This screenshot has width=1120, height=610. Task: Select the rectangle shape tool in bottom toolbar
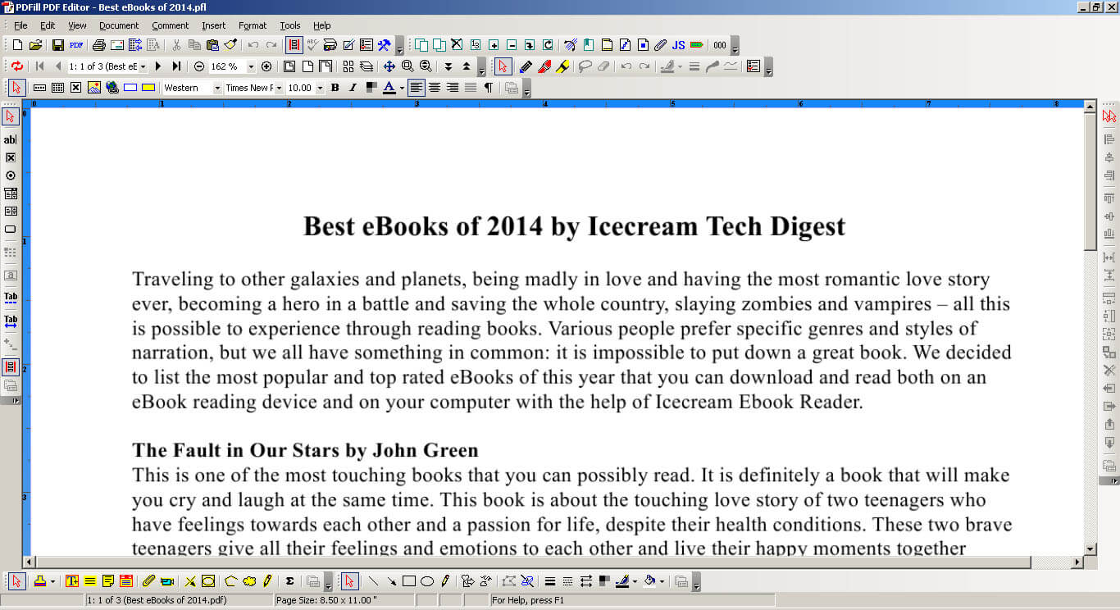pyautogui.click(x=409, y=581)
